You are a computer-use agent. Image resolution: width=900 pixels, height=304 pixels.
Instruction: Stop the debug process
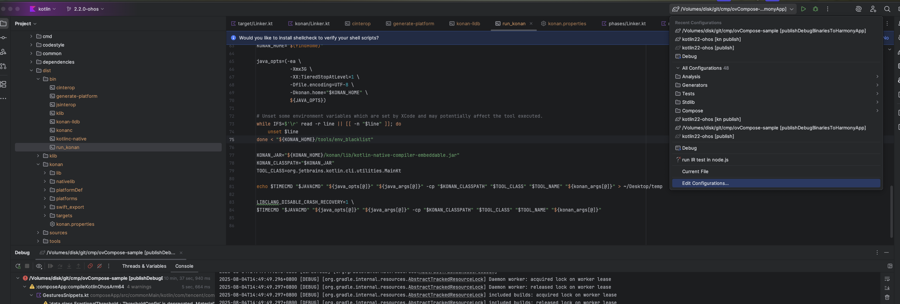coord(27,266)
